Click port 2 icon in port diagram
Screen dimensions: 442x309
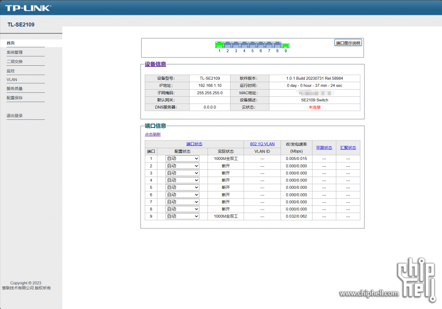[x=227, y=45]
